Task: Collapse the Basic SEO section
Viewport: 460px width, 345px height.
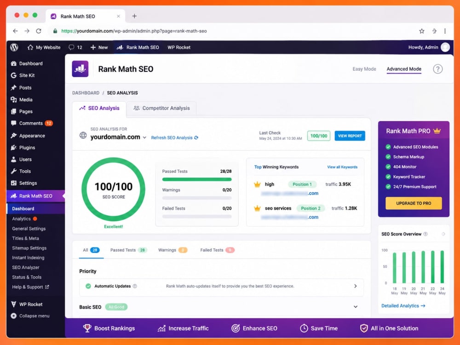Action: 355,307
